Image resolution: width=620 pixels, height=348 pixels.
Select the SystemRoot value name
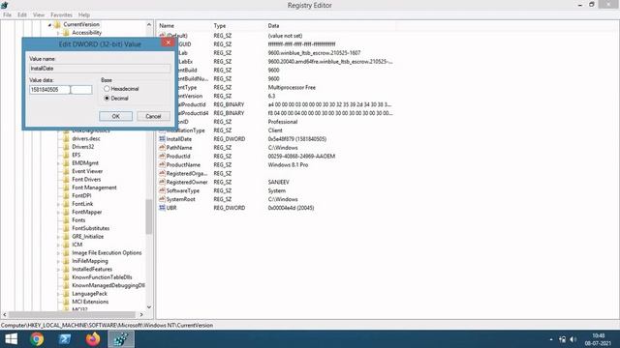181,199
